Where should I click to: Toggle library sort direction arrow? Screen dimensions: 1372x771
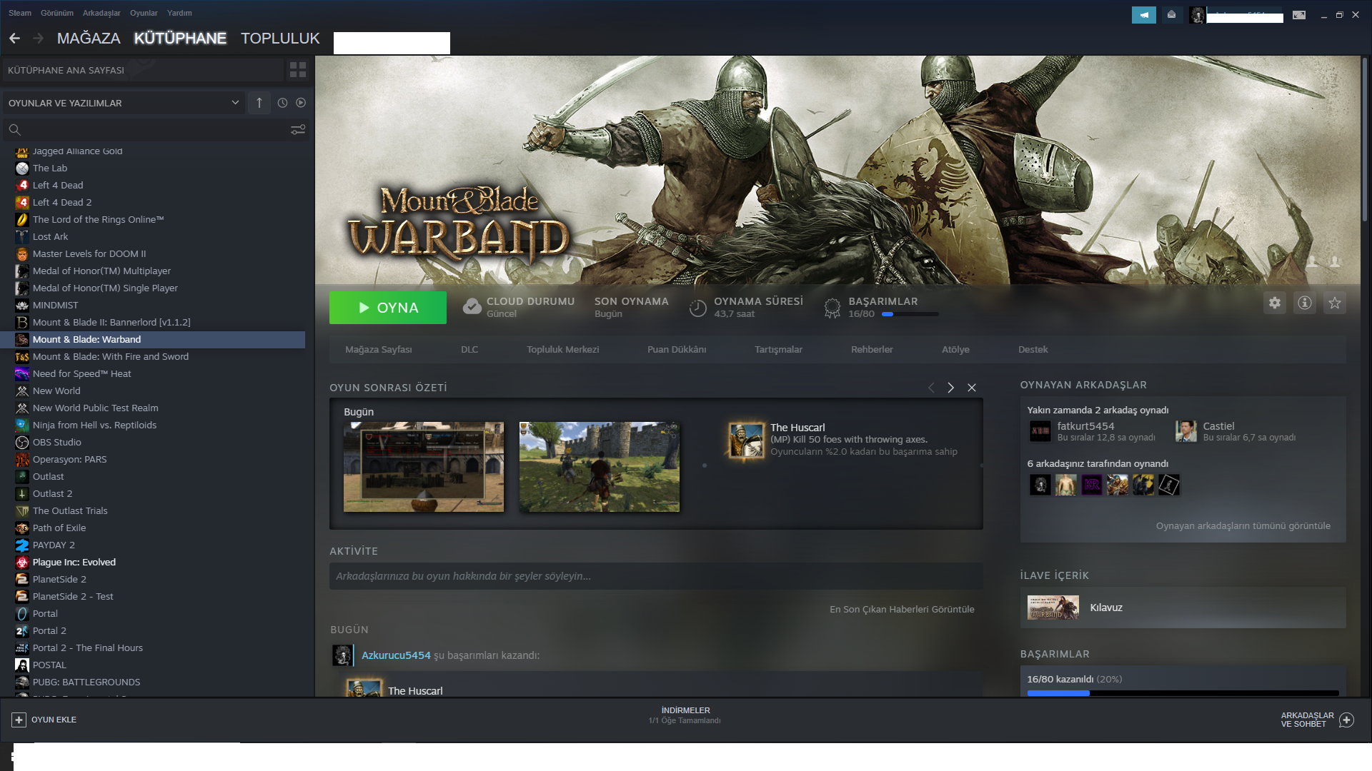pyautogui.click(x=259, y=103)
